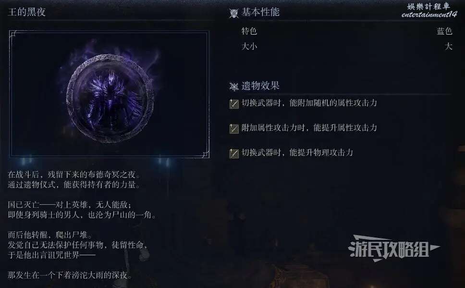Click the 蓝色 color value
The image size is (465, 288).
(x=444, y=31)
